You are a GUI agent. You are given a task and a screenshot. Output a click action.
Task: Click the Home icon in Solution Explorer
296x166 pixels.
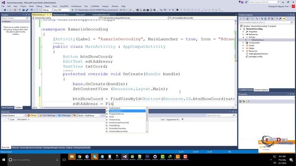coord(247,18)
